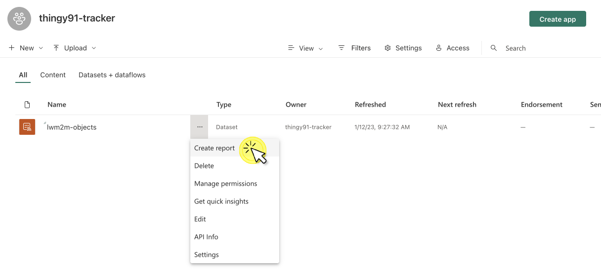
Task: Open the Filters panel
Action: (354, 48)
